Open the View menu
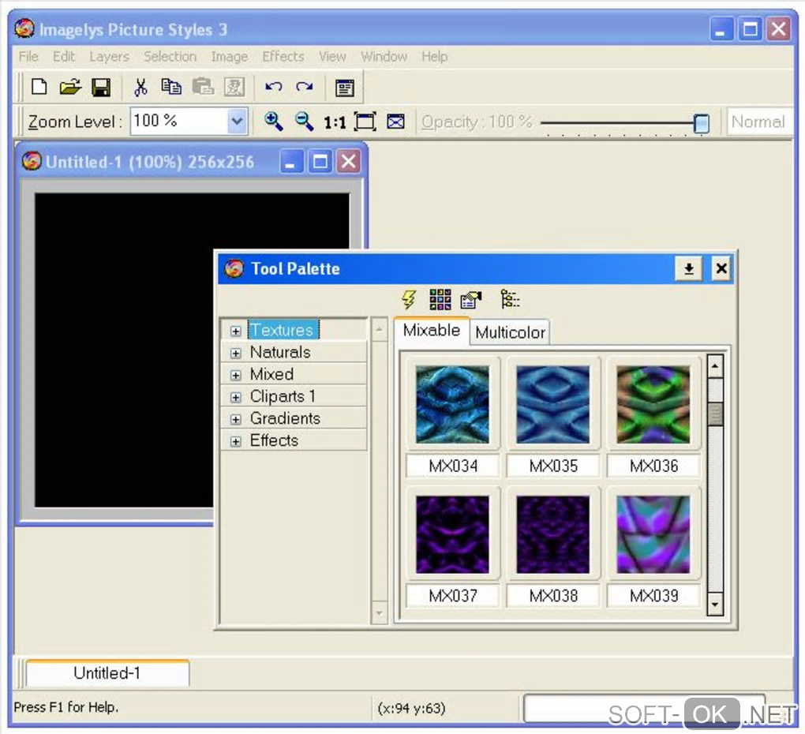805x734 pixels. [332, 56]
